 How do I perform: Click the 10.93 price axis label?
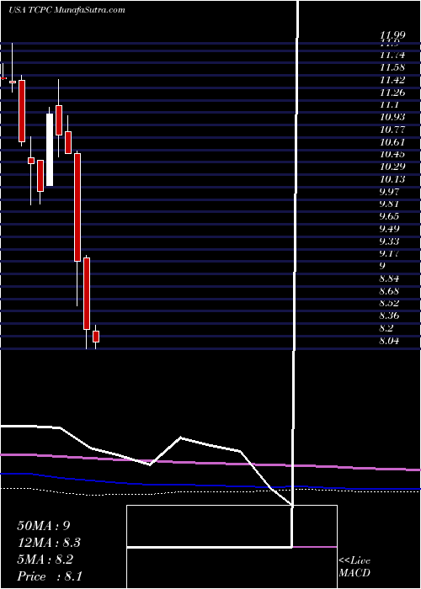[x=392, y=117]
